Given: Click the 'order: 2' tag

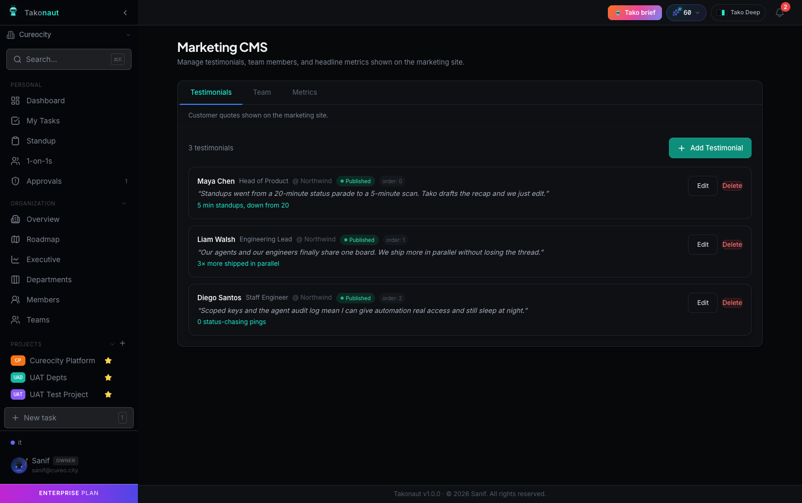Looking at the screenshot, I should tap(392, 298).
